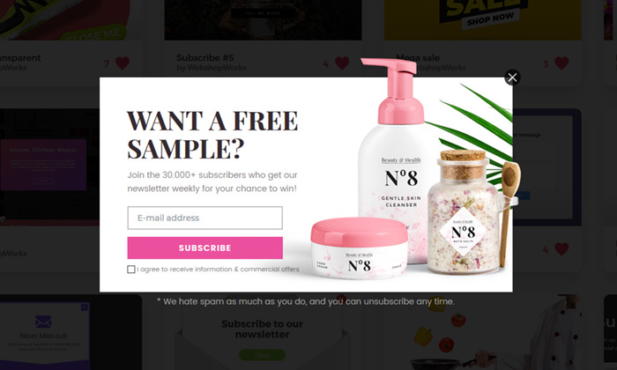617x370 pixels.
Task: Open the Never Miss out envelope thumbnail
Action: 44,334
